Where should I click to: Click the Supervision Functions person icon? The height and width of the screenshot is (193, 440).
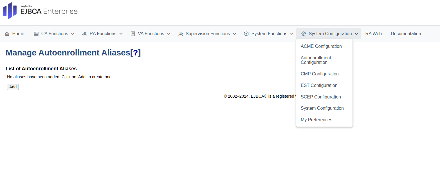pos(181,33)
